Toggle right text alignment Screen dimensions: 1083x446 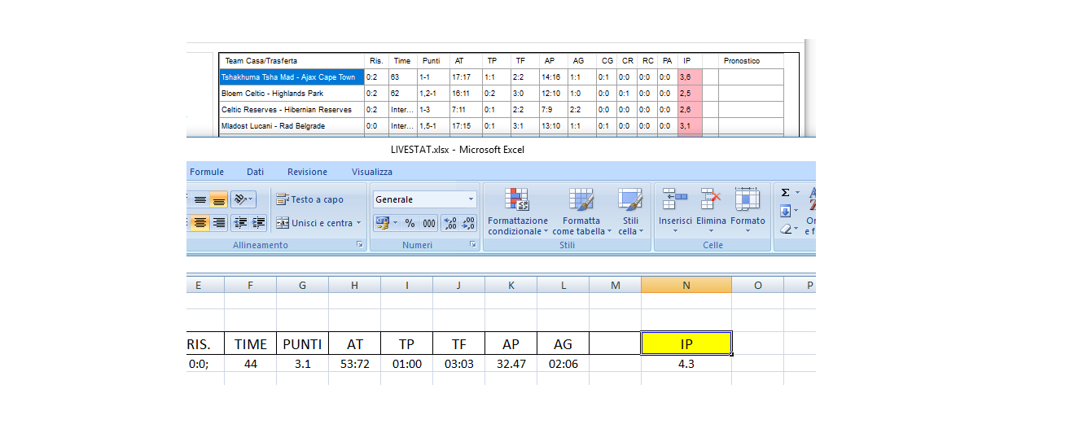click(x=218, y=222)
